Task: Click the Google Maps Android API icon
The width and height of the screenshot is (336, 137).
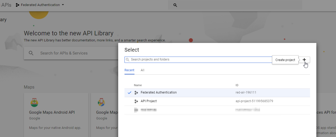Action: pyautogui.click(x=34, y=102)
